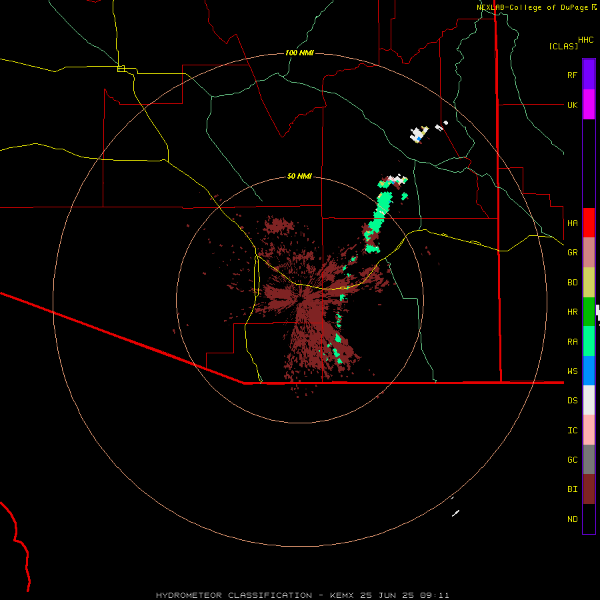Click the IC legend label
The image size is (600, 600).
572,431
